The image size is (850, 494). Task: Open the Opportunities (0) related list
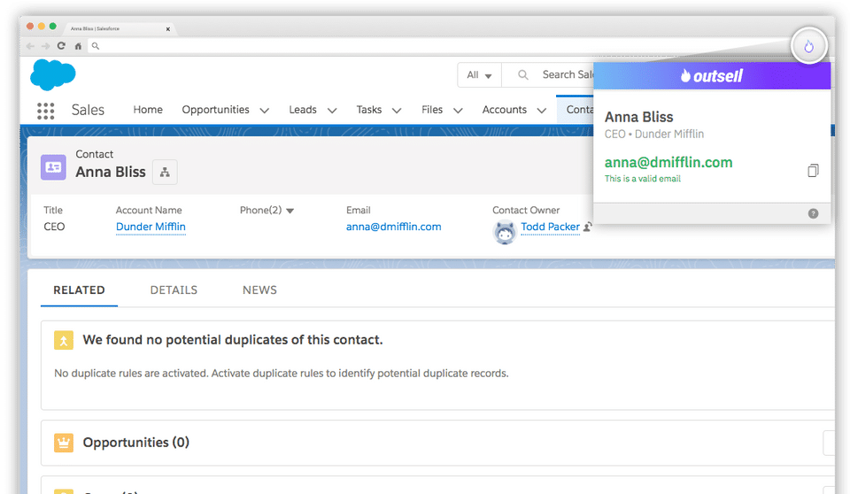136,443
